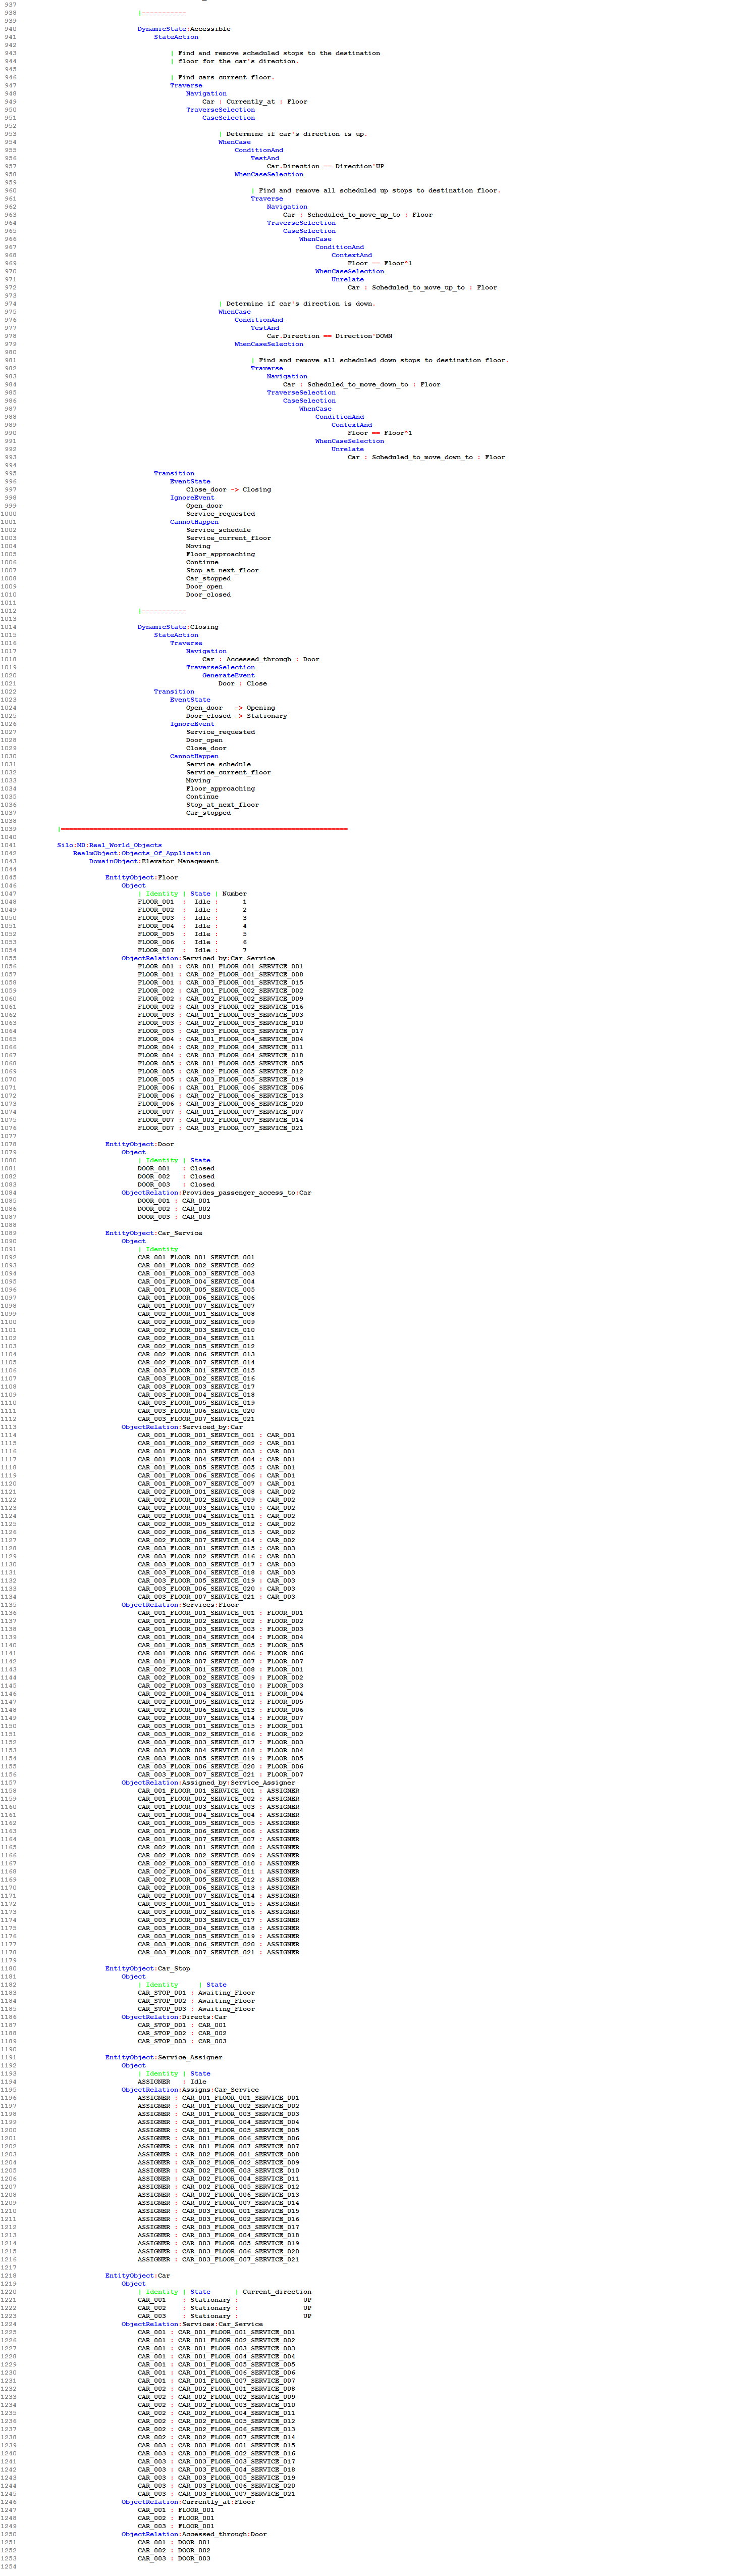This screenshot has width=749, height=2570.
Task: Click the 'CAR_002 : FLOOR_001' row
Action: pyautogui.click(x=176, y=2518)
